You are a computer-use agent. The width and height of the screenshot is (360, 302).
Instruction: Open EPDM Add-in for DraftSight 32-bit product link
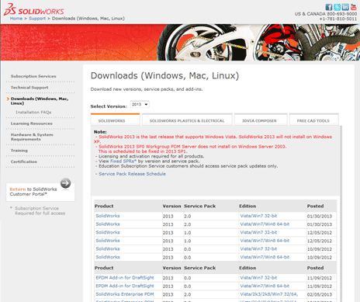tap(125, 278)
